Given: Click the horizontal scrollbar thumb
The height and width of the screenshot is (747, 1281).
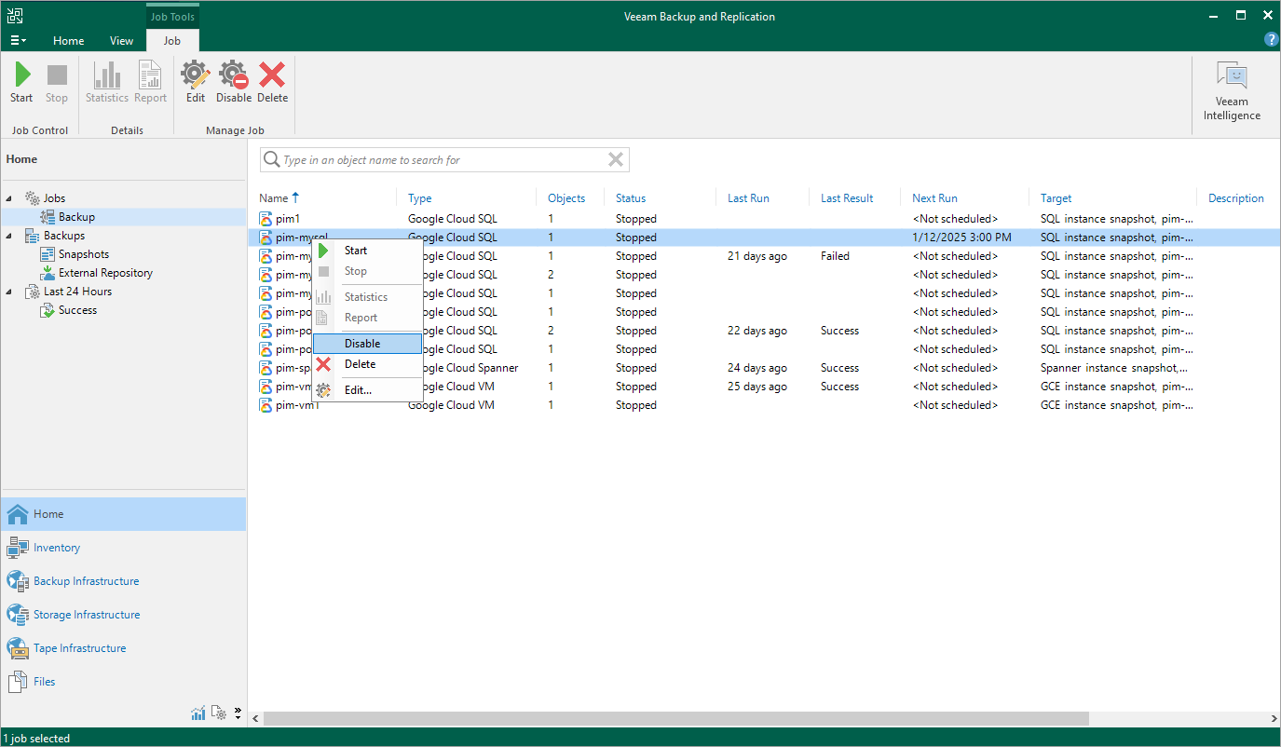Looking at the screenshot, I should [x=676, y=719].
